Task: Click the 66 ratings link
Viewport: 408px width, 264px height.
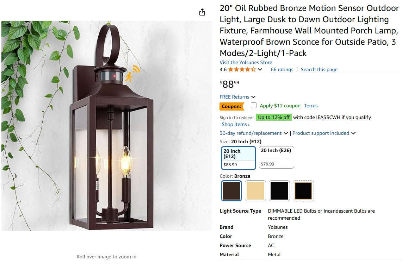Action: tap(282, 69)
